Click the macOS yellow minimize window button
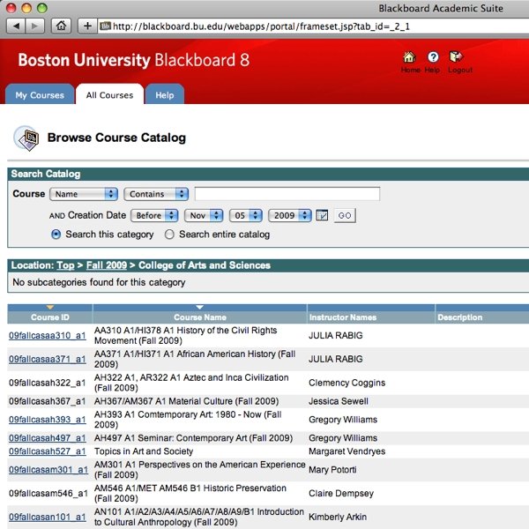This screenshot has height=529, width=529. click(x=26, y=8)
